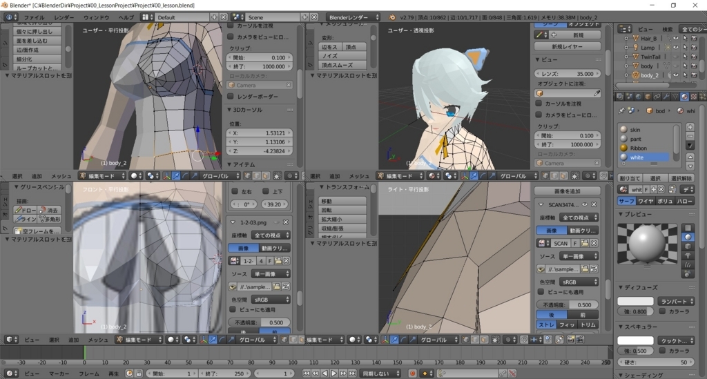This screenshot has width=707, height=379.
Task: Click the red auto keyframe record icon
Action: pyautogui.click(x=412, y=373)
